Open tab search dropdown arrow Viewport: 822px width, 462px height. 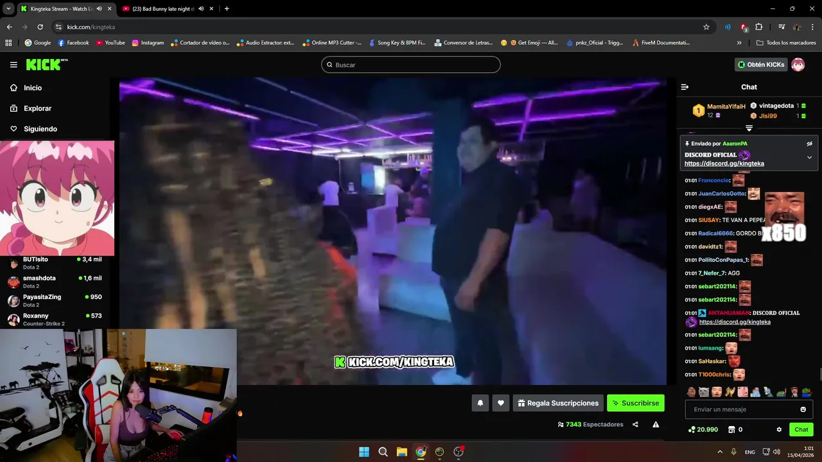[x=8, y=9]
